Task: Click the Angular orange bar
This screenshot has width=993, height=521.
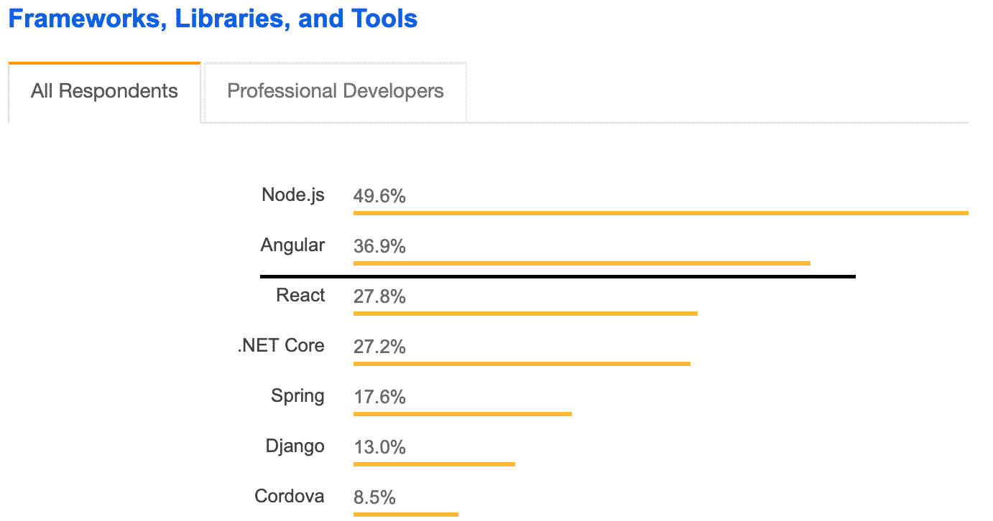Action: point(581,263)
